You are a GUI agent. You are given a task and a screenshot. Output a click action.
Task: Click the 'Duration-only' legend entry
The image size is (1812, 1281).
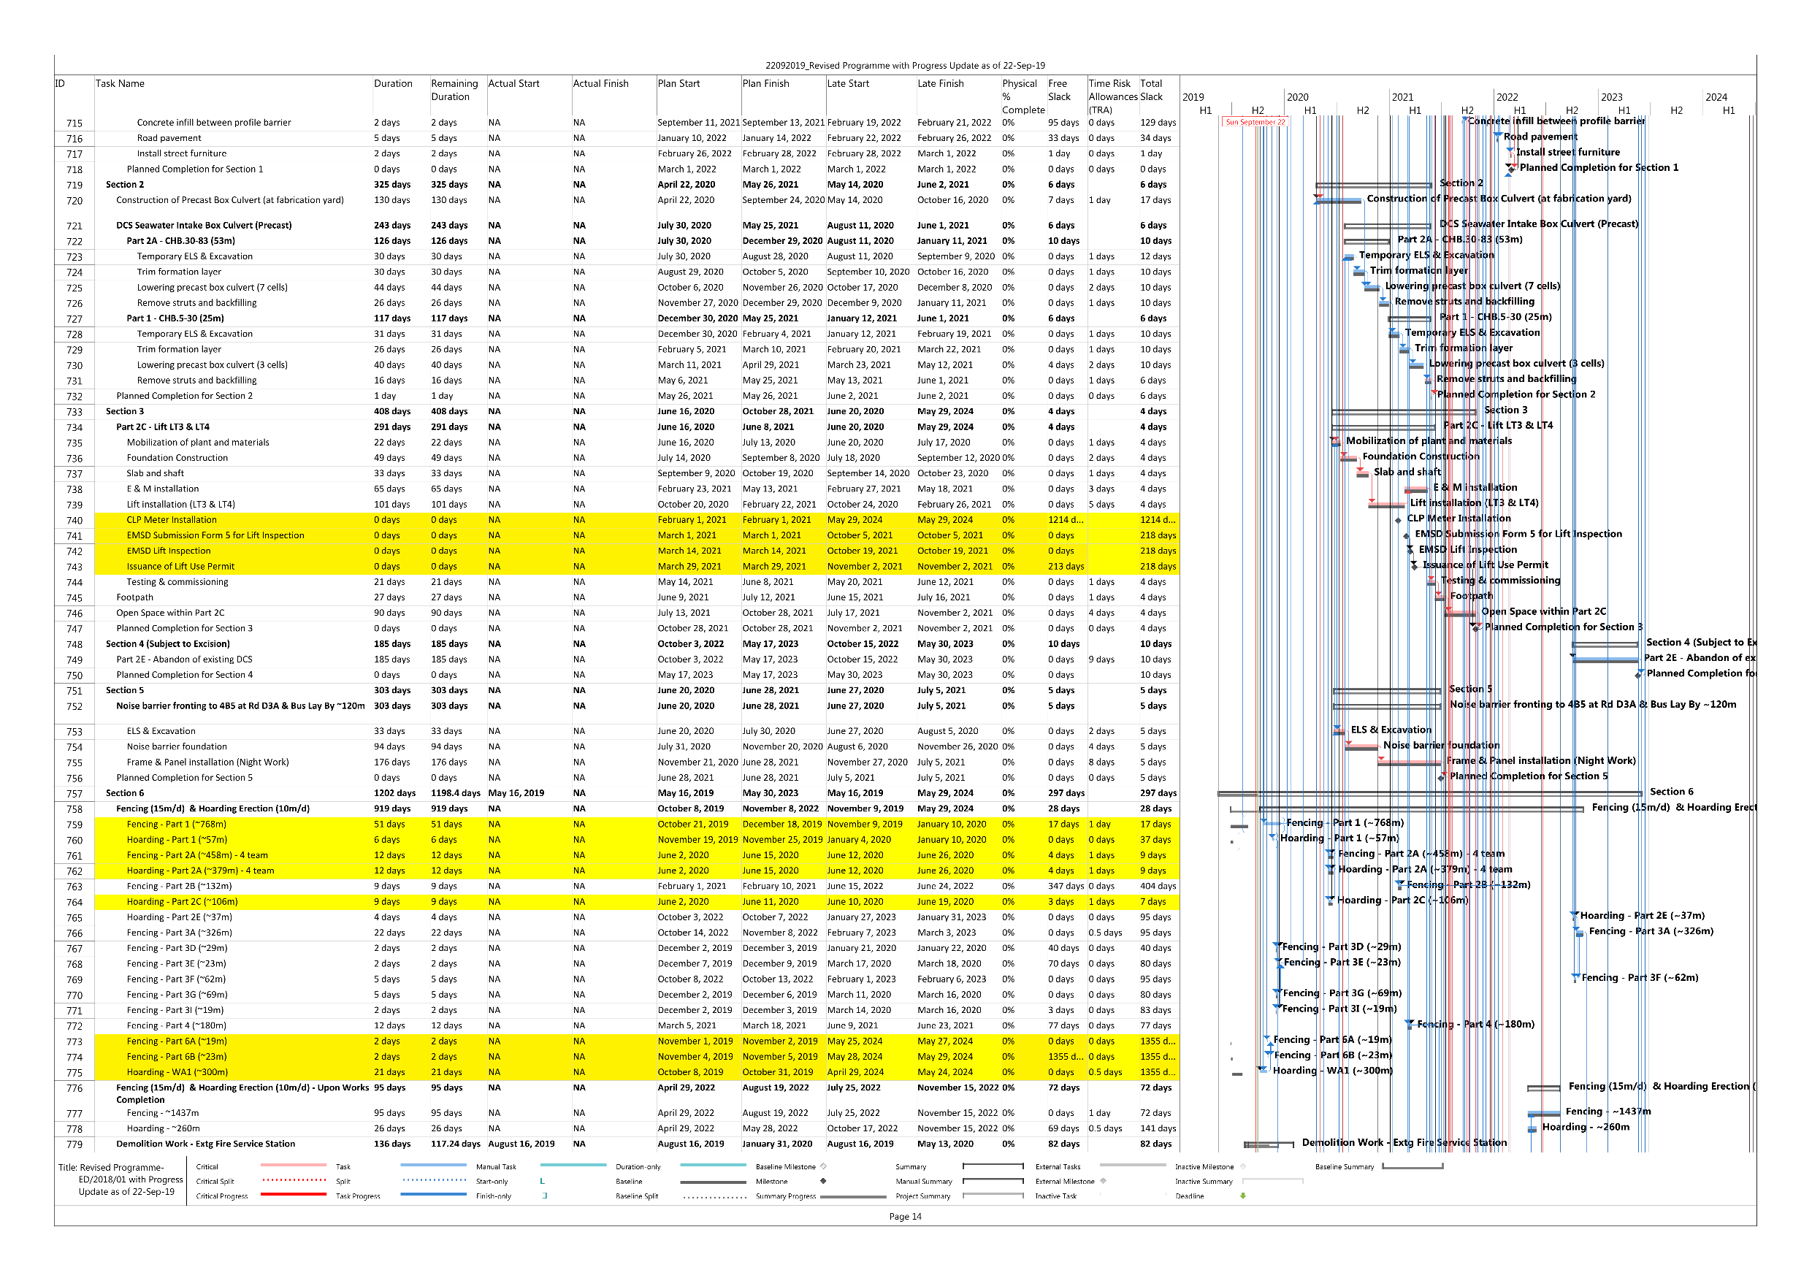click(638, 1167)
